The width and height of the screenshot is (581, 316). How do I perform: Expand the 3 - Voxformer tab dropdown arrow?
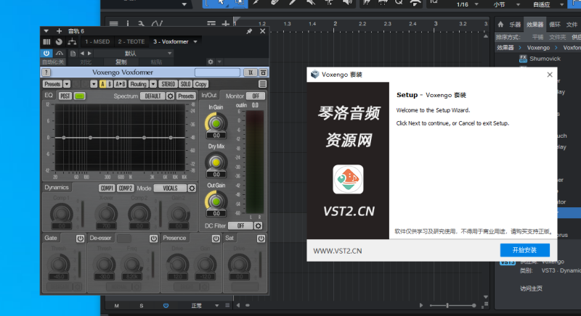click(195, 42)
